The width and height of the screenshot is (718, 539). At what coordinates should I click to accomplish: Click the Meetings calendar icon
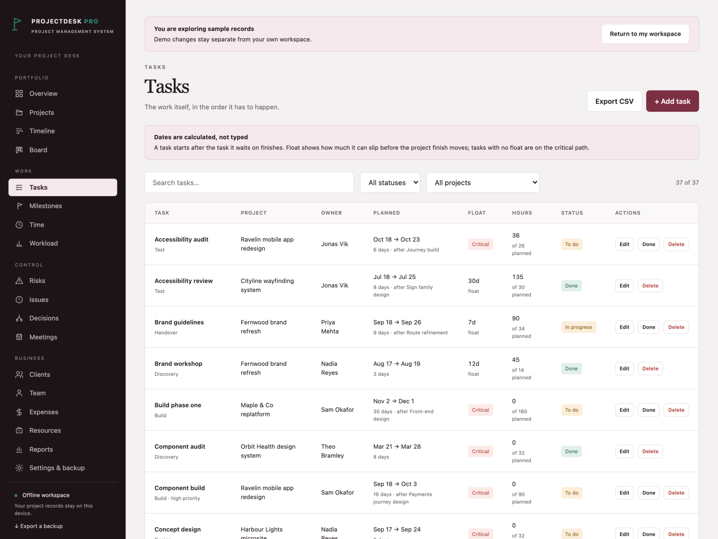tap(19, 337)
